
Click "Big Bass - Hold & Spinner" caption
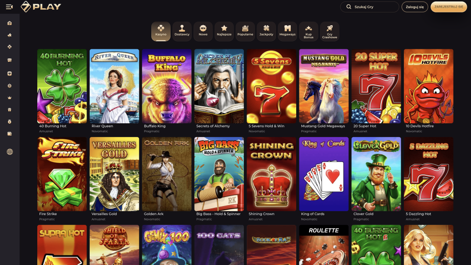click(218, 214)
